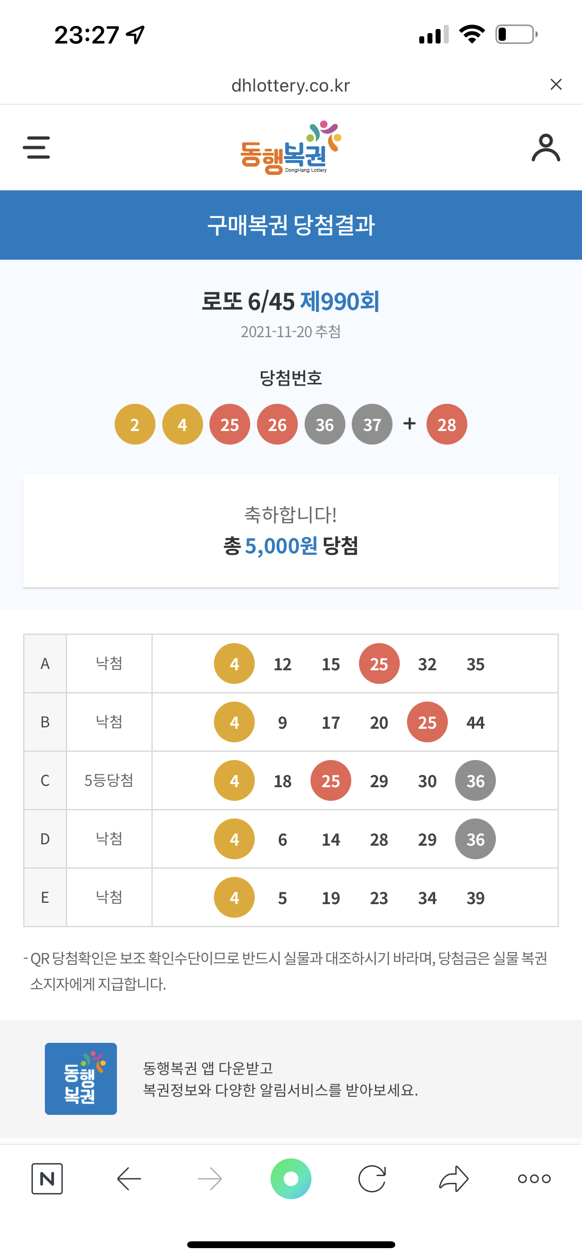The image size is (582, 1259).
Task: Close the in-app browser with X
Action: pos(556,85)
